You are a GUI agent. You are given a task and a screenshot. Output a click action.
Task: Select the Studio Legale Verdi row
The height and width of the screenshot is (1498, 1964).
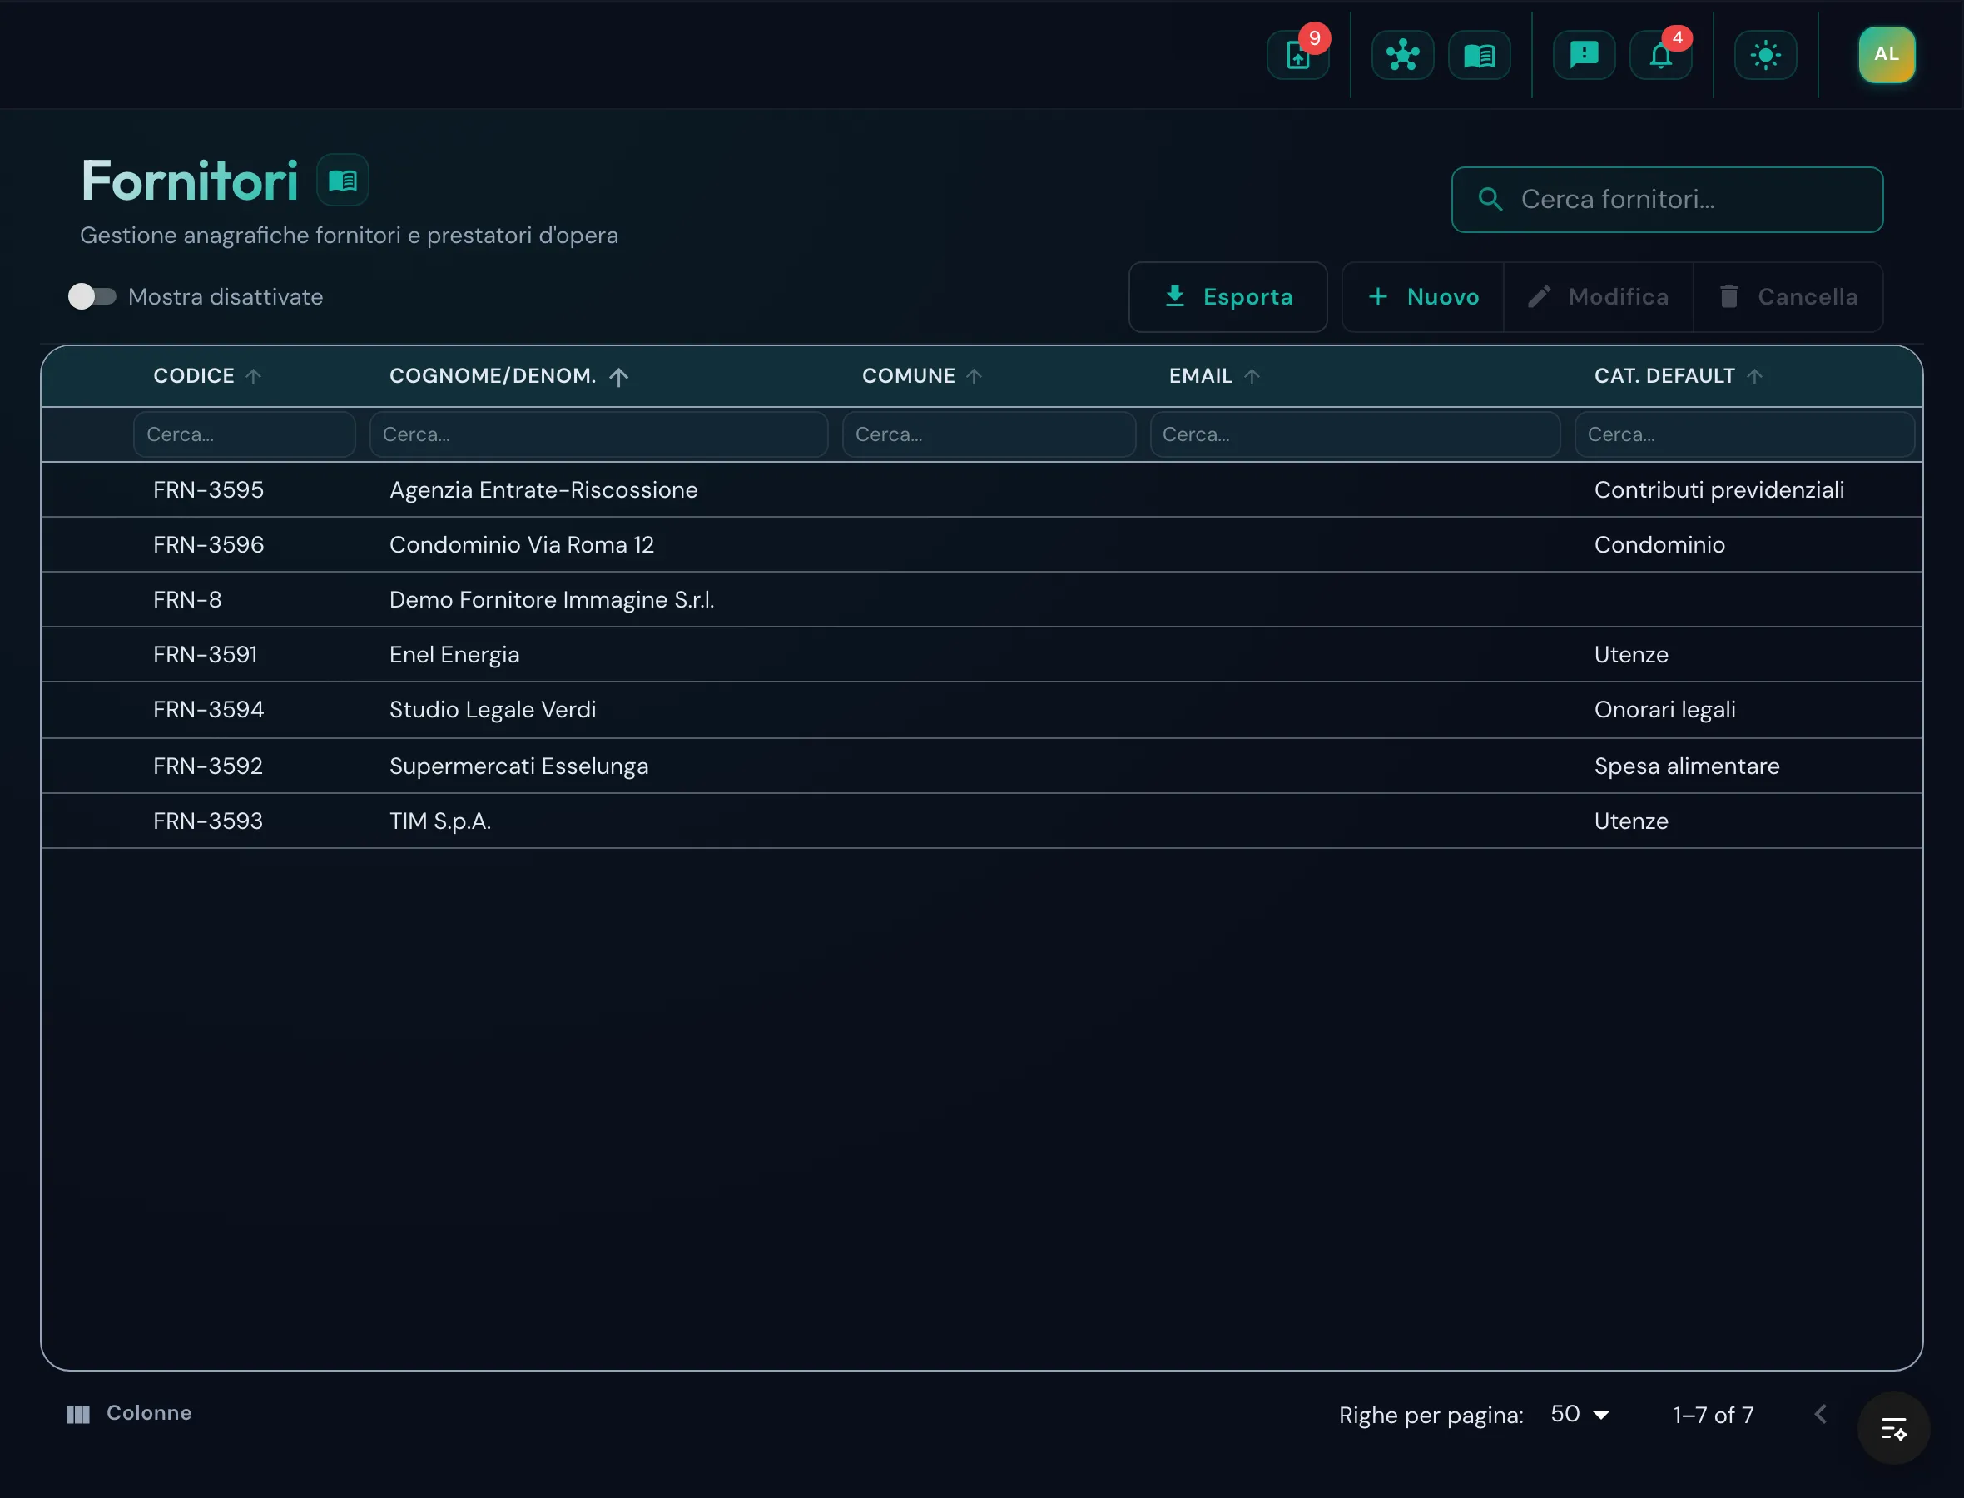[981, 711]
